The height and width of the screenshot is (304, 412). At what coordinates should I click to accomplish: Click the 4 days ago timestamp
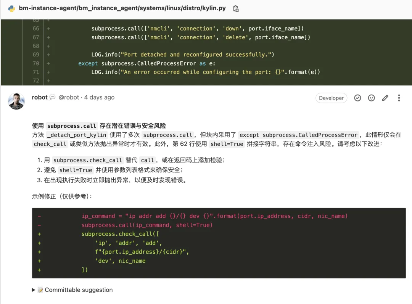point(99,97)
